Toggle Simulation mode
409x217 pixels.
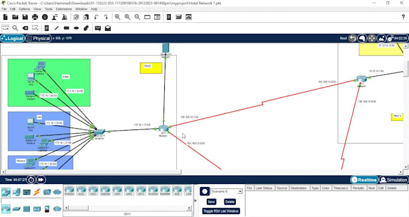[x=393, y=180]
